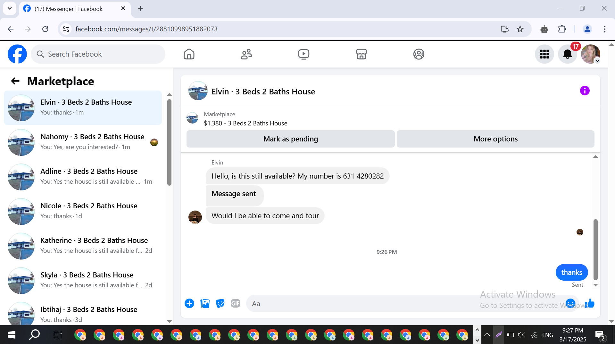Image resolution: width=615 pixels, height=344 pixels.
Task: Open a new browser tab
Action: (x=140, y=9)
